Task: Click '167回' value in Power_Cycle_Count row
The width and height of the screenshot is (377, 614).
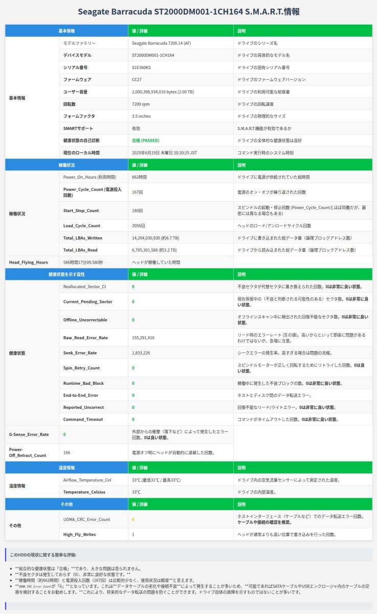Action: click(138, 192)
